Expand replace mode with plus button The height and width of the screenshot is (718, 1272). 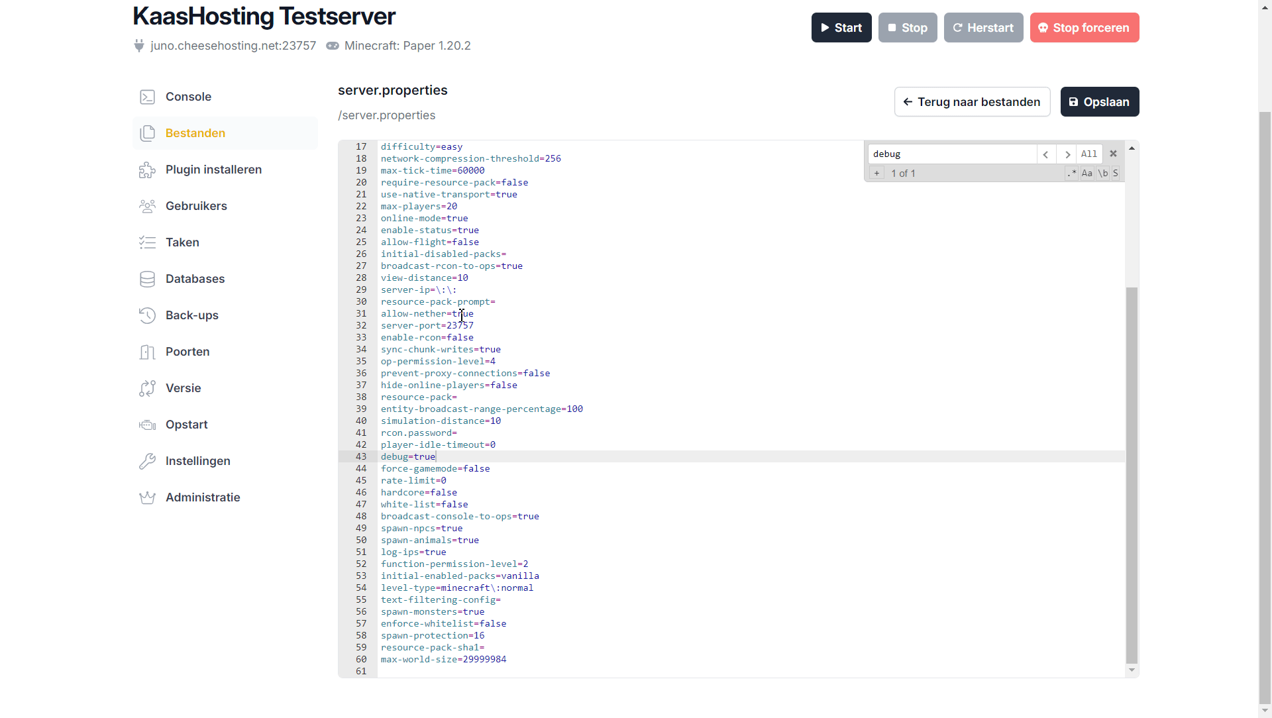click(876, 174)
